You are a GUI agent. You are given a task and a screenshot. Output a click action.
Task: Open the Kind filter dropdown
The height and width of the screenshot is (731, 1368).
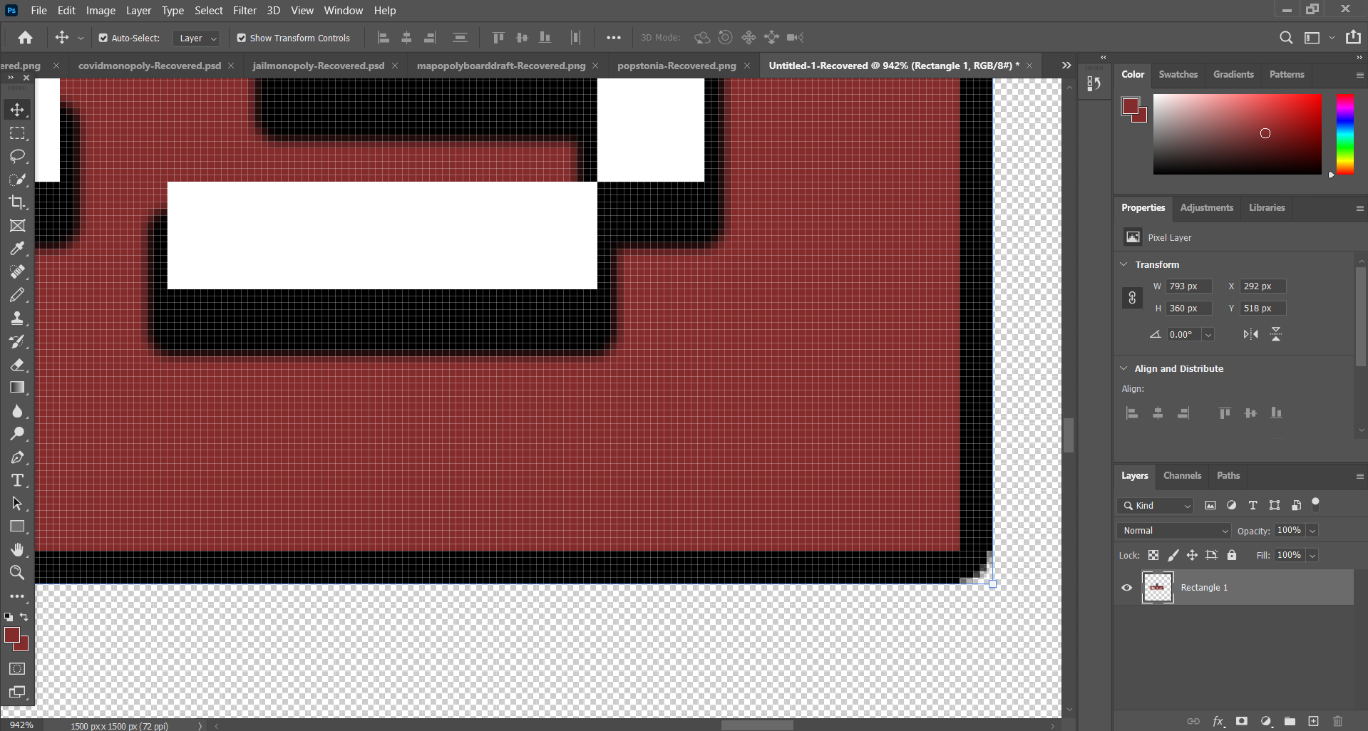pyautogui.click(x=1154, y=505)
